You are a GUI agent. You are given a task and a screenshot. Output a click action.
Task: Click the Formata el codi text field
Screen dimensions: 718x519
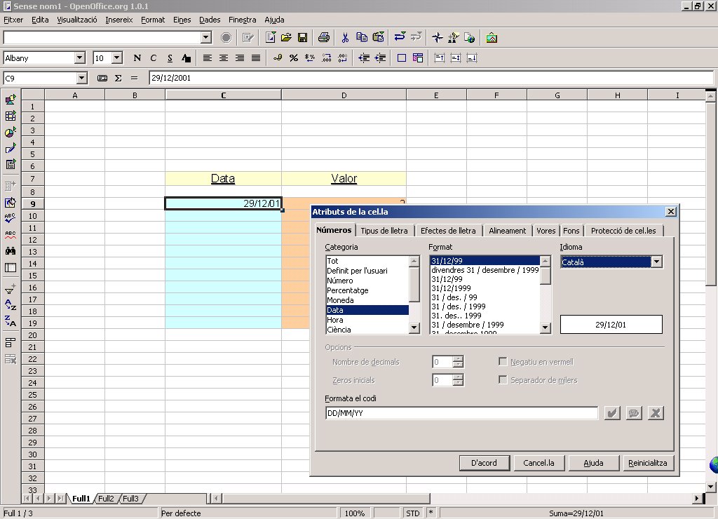[x=461, y=413]
